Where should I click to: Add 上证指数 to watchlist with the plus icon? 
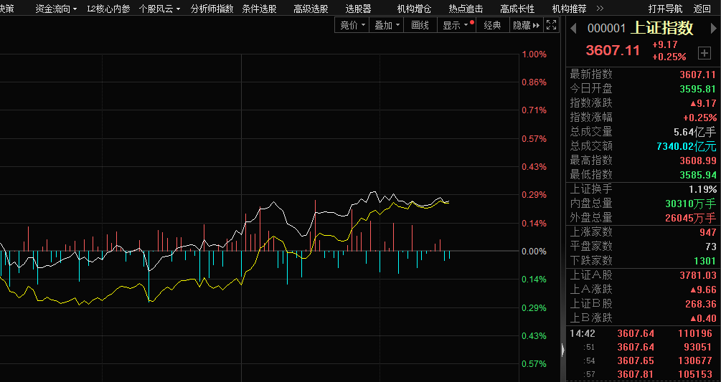point(704,53)
